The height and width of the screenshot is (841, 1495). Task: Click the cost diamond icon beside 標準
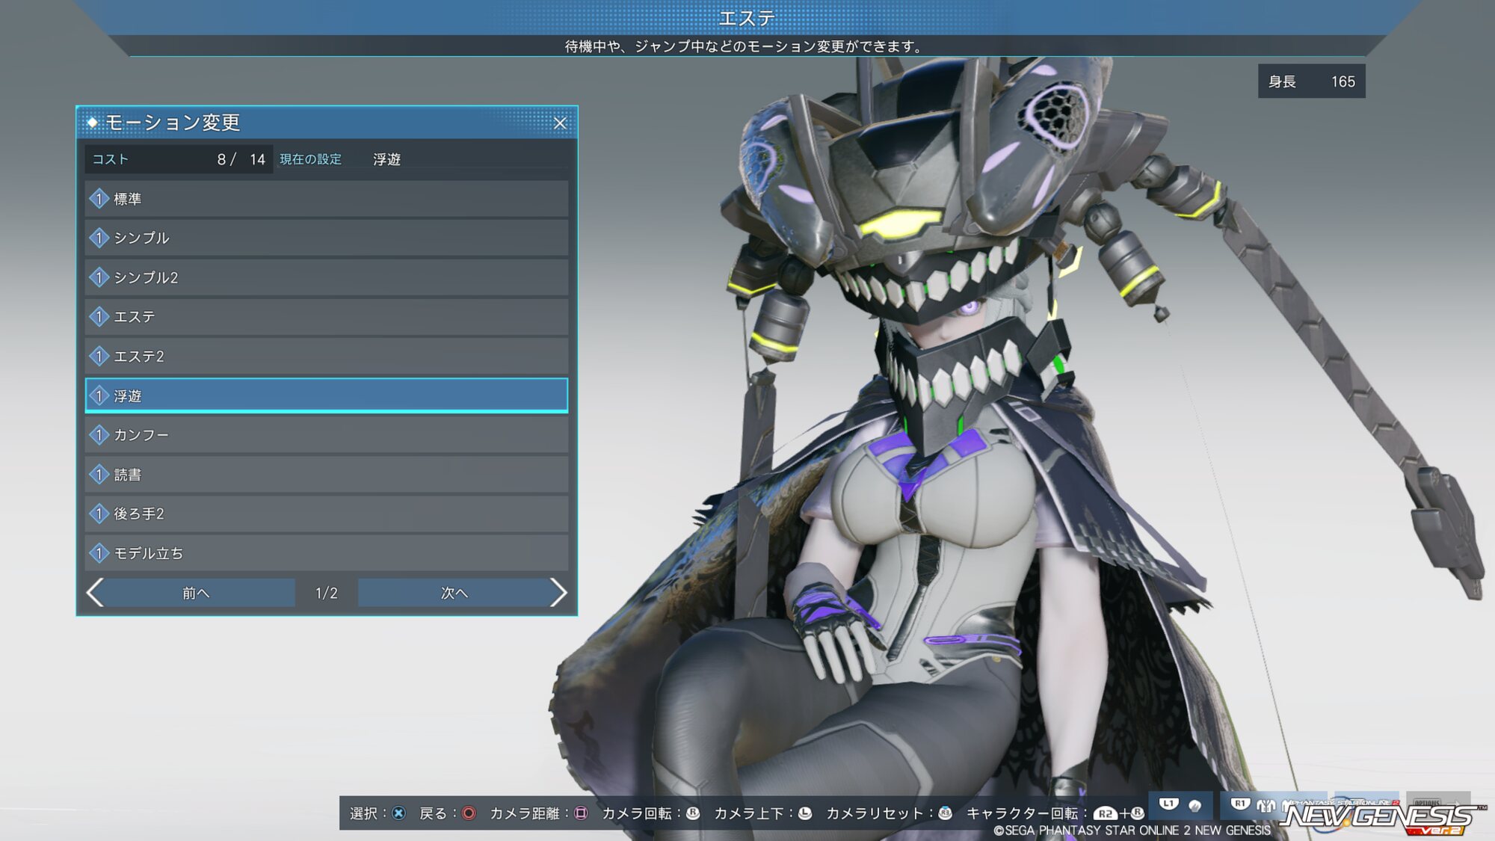pos(99,199)
